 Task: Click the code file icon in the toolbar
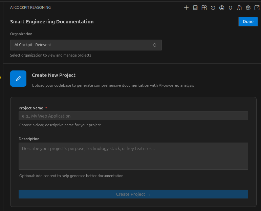click(x=239, y=8)
